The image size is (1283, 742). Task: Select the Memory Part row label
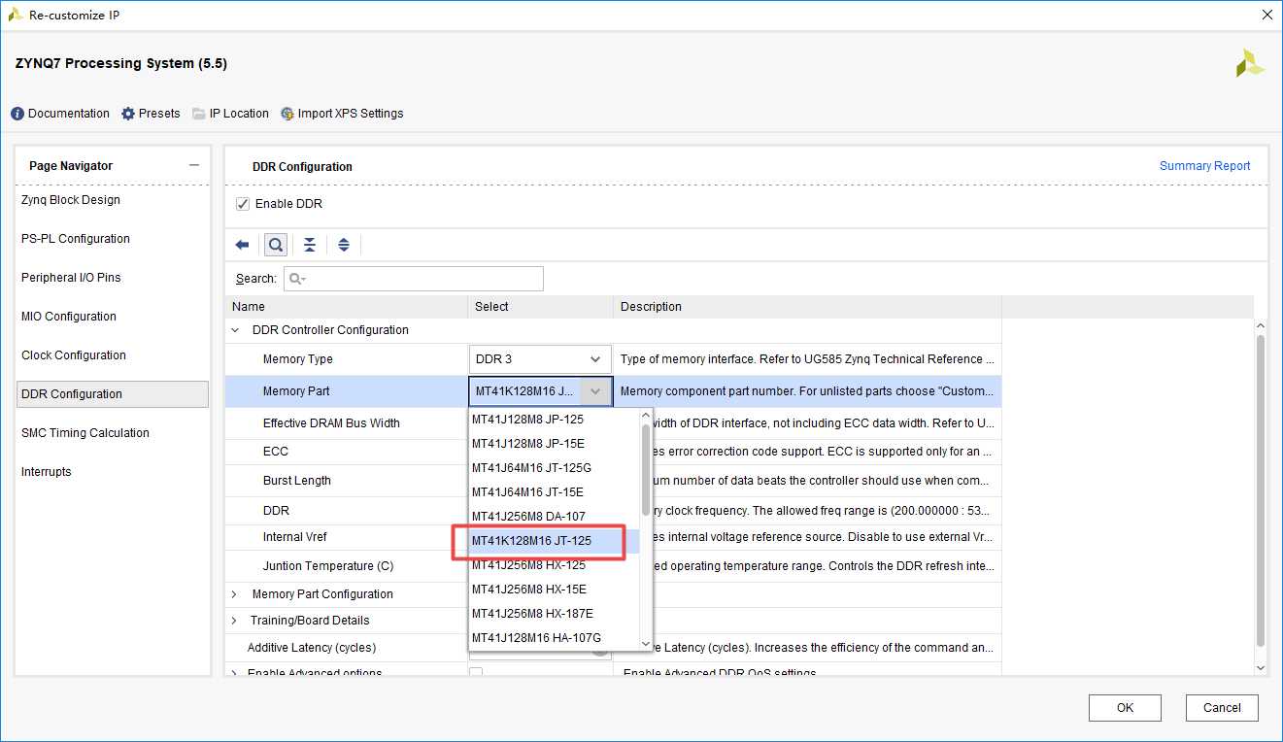(295, 391)
